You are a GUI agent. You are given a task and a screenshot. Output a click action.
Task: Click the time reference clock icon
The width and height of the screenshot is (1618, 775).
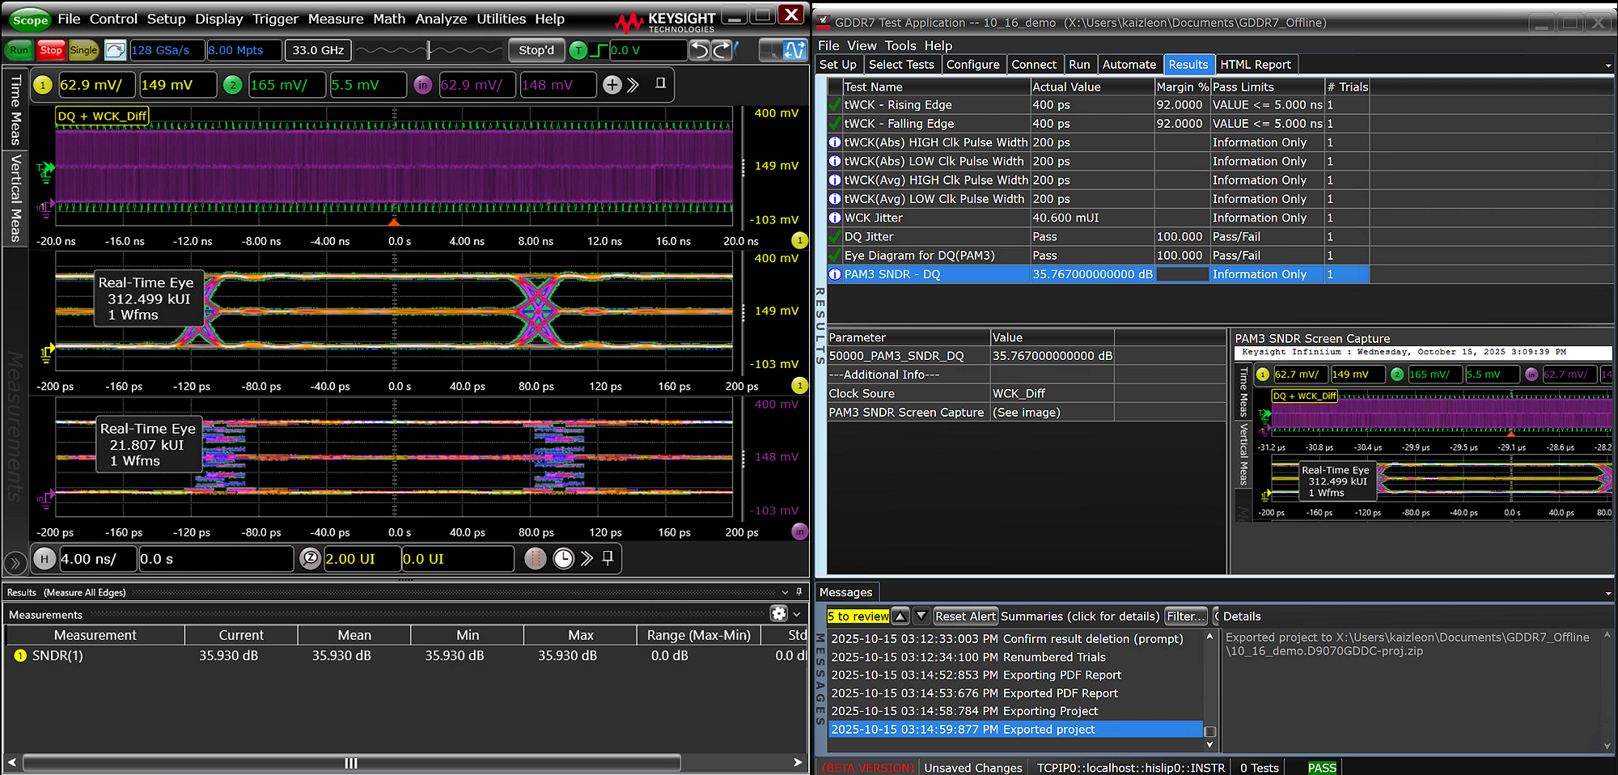pyautogui.click(x=563, y=559)
